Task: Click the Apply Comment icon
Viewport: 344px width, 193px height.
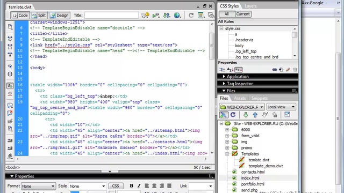Action: [10, 105]
